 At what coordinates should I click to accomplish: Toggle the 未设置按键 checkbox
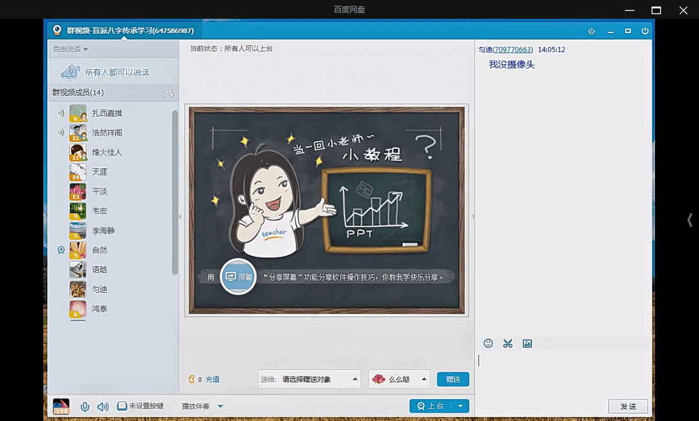[122, 407]
